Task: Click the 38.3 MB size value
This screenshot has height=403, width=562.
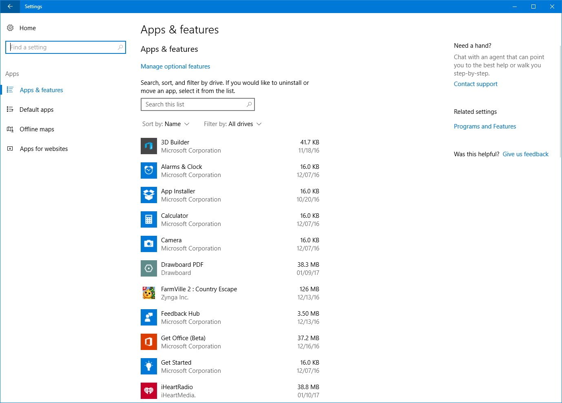Action: point(308,265)
